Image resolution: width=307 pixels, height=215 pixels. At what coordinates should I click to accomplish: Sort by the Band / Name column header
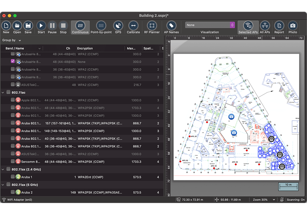tap(22, 48)
